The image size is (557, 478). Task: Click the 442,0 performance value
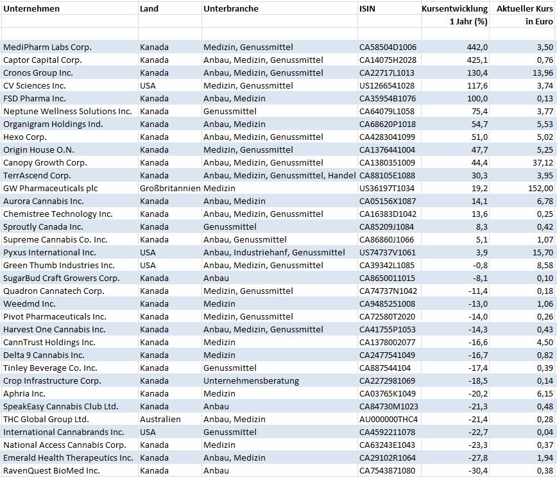[x=456, y=47]
